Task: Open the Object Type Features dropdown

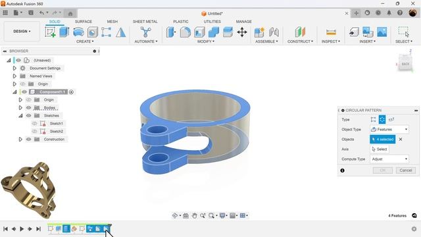Action: tap(389, 130)
